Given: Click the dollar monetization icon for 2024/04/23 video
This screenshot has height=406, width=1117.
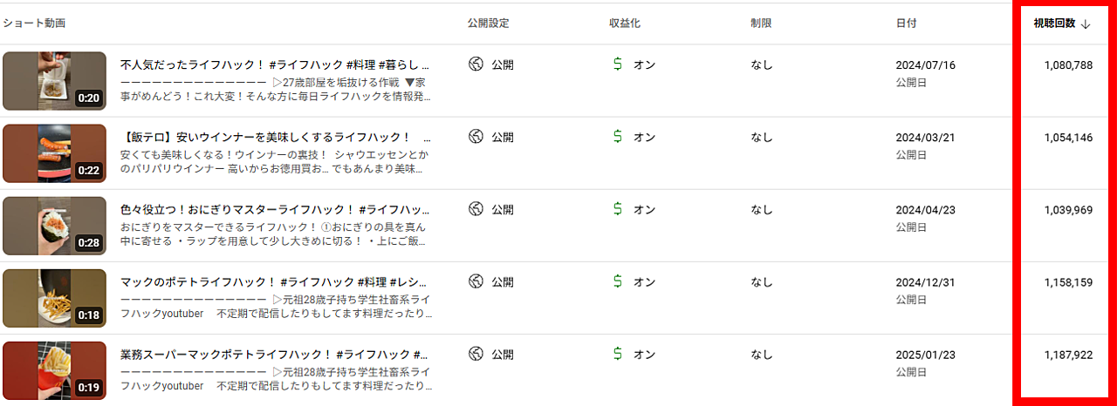Looking at the screenshot, I should (618, 209).
